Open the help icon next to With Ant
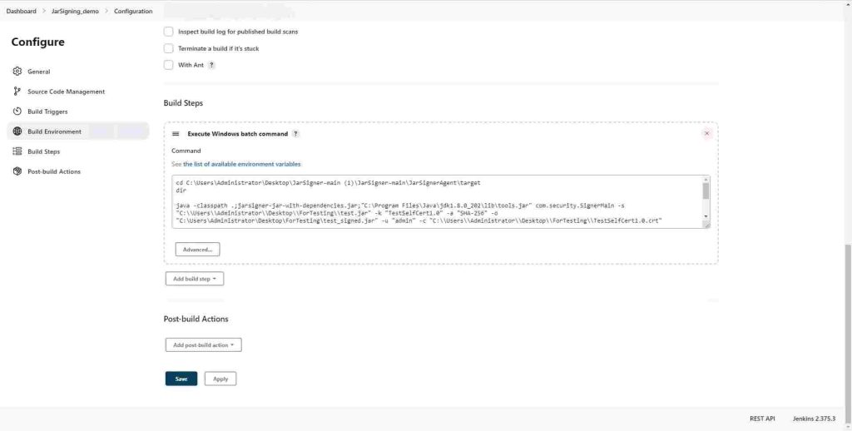852x431 pixels. [x=211, y=65]
